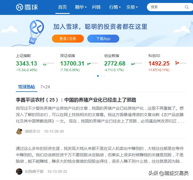Click the value 1492.25
The width and height of the screenshot is (193, 180).
coord(159,64)
